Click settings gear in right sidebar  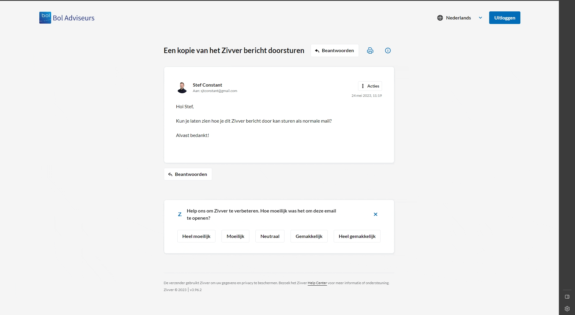(567, 308)
